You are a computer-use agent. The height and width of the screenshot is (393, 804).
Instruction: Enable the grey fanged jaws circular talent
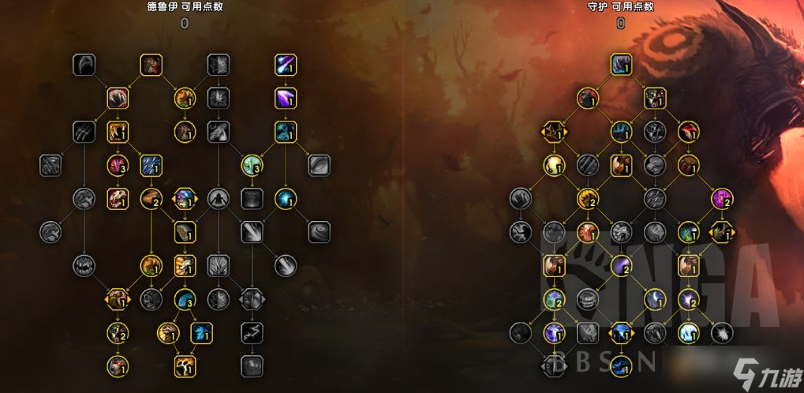(84, 266)
